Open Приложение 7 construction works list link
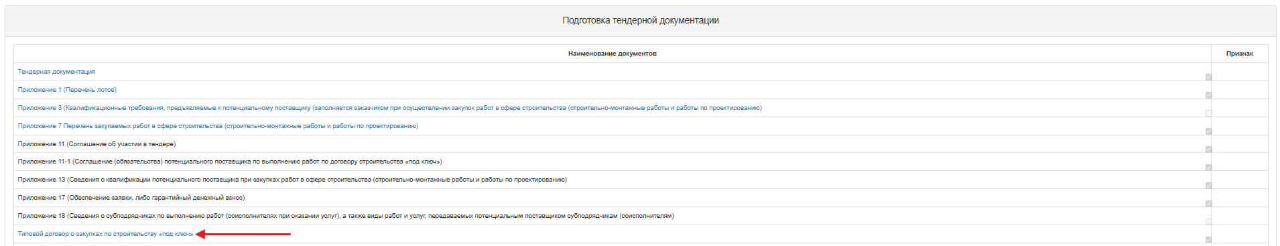Image resolution: width=1280 pixels, height=246 pixels. point(218,126)
